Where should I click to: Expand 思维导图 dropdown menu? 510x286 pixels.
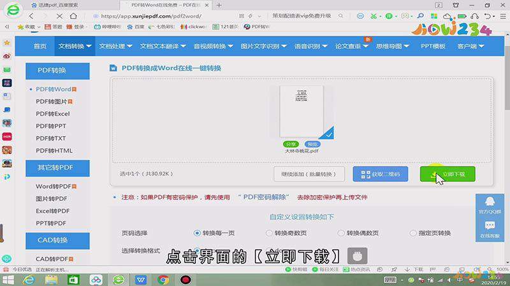tap(392, 46)
